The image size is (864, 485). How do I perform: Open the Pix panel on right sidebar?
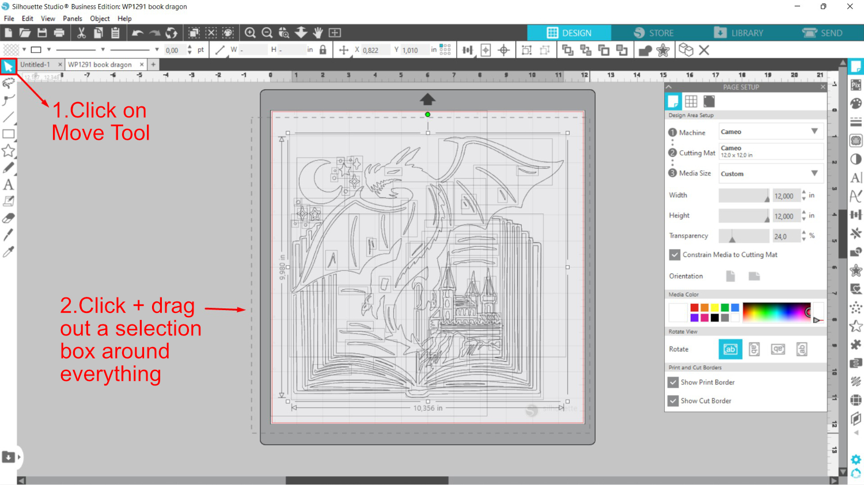pyautogui.click(x=856, y=85)
